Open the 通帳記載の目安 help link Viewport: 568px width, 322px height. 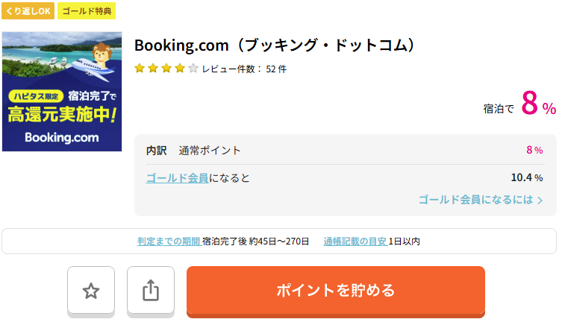click(x=355, y=241)
